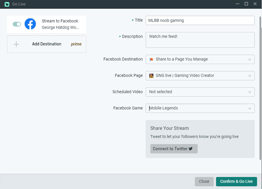Image resolution: width=262 pixels, height=189 pixels.
Task: Maximize the Go Live window
Action: tap(246, 4)
